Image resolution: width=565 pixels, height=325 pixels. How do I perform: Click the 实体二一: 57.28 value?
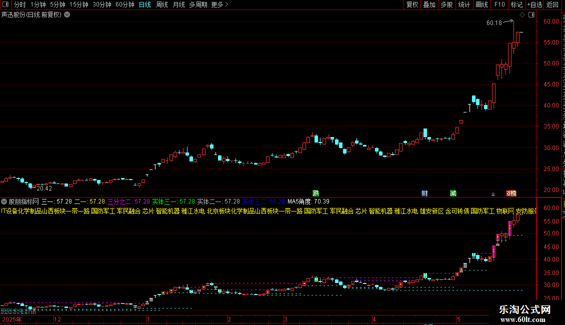tap(218, 201)
